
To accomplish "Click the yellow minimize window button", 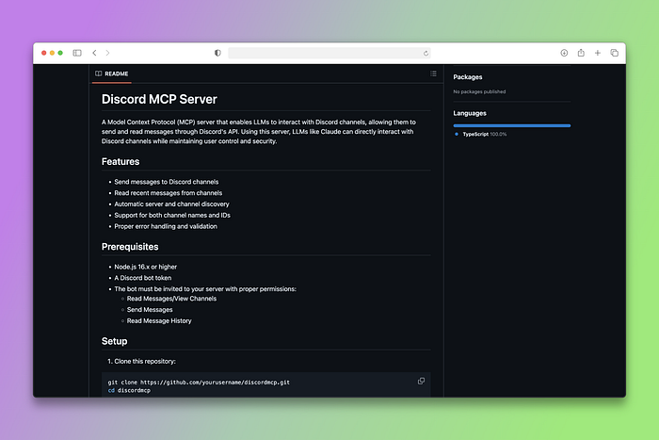I will (52, 53).
